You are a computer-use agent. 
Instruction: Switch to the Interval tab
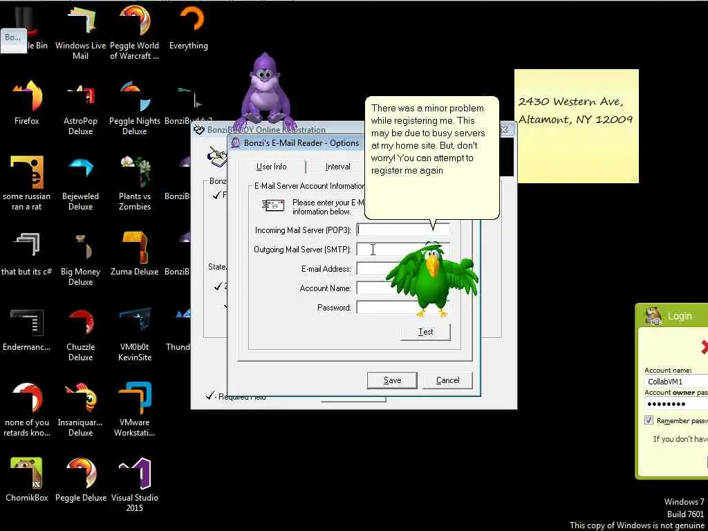[x=337, y=167]
